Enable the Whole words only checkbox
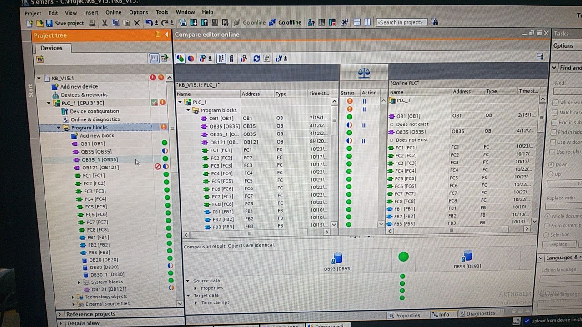Image resolution: width=582 pixels, height=327 pixels. pyautogui.click(x=555, y=103)
